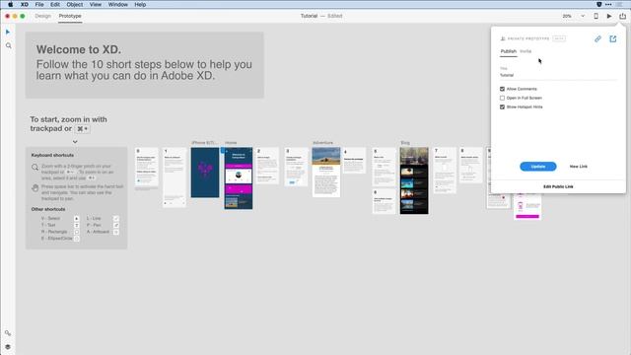Image resolution: width=631 pixels, height=355 pixels.
Task: Click the blue Update button
Action: pyautogui.click(x=538, y=167)
